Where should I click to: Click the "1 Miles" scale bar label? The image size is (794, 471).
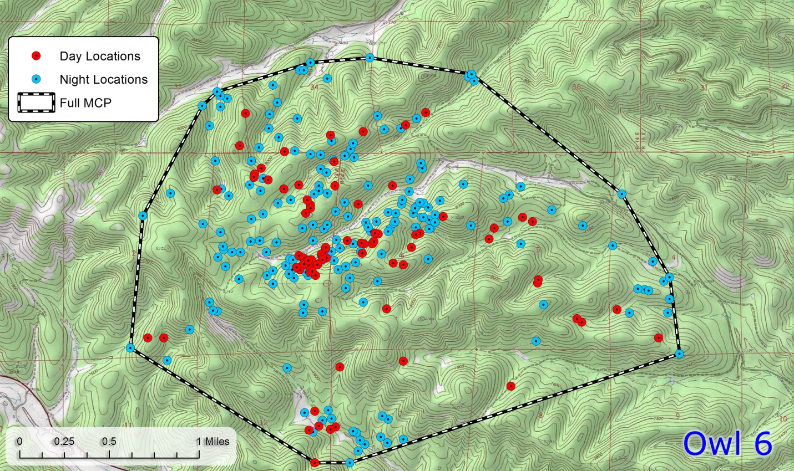coord(214,441)
